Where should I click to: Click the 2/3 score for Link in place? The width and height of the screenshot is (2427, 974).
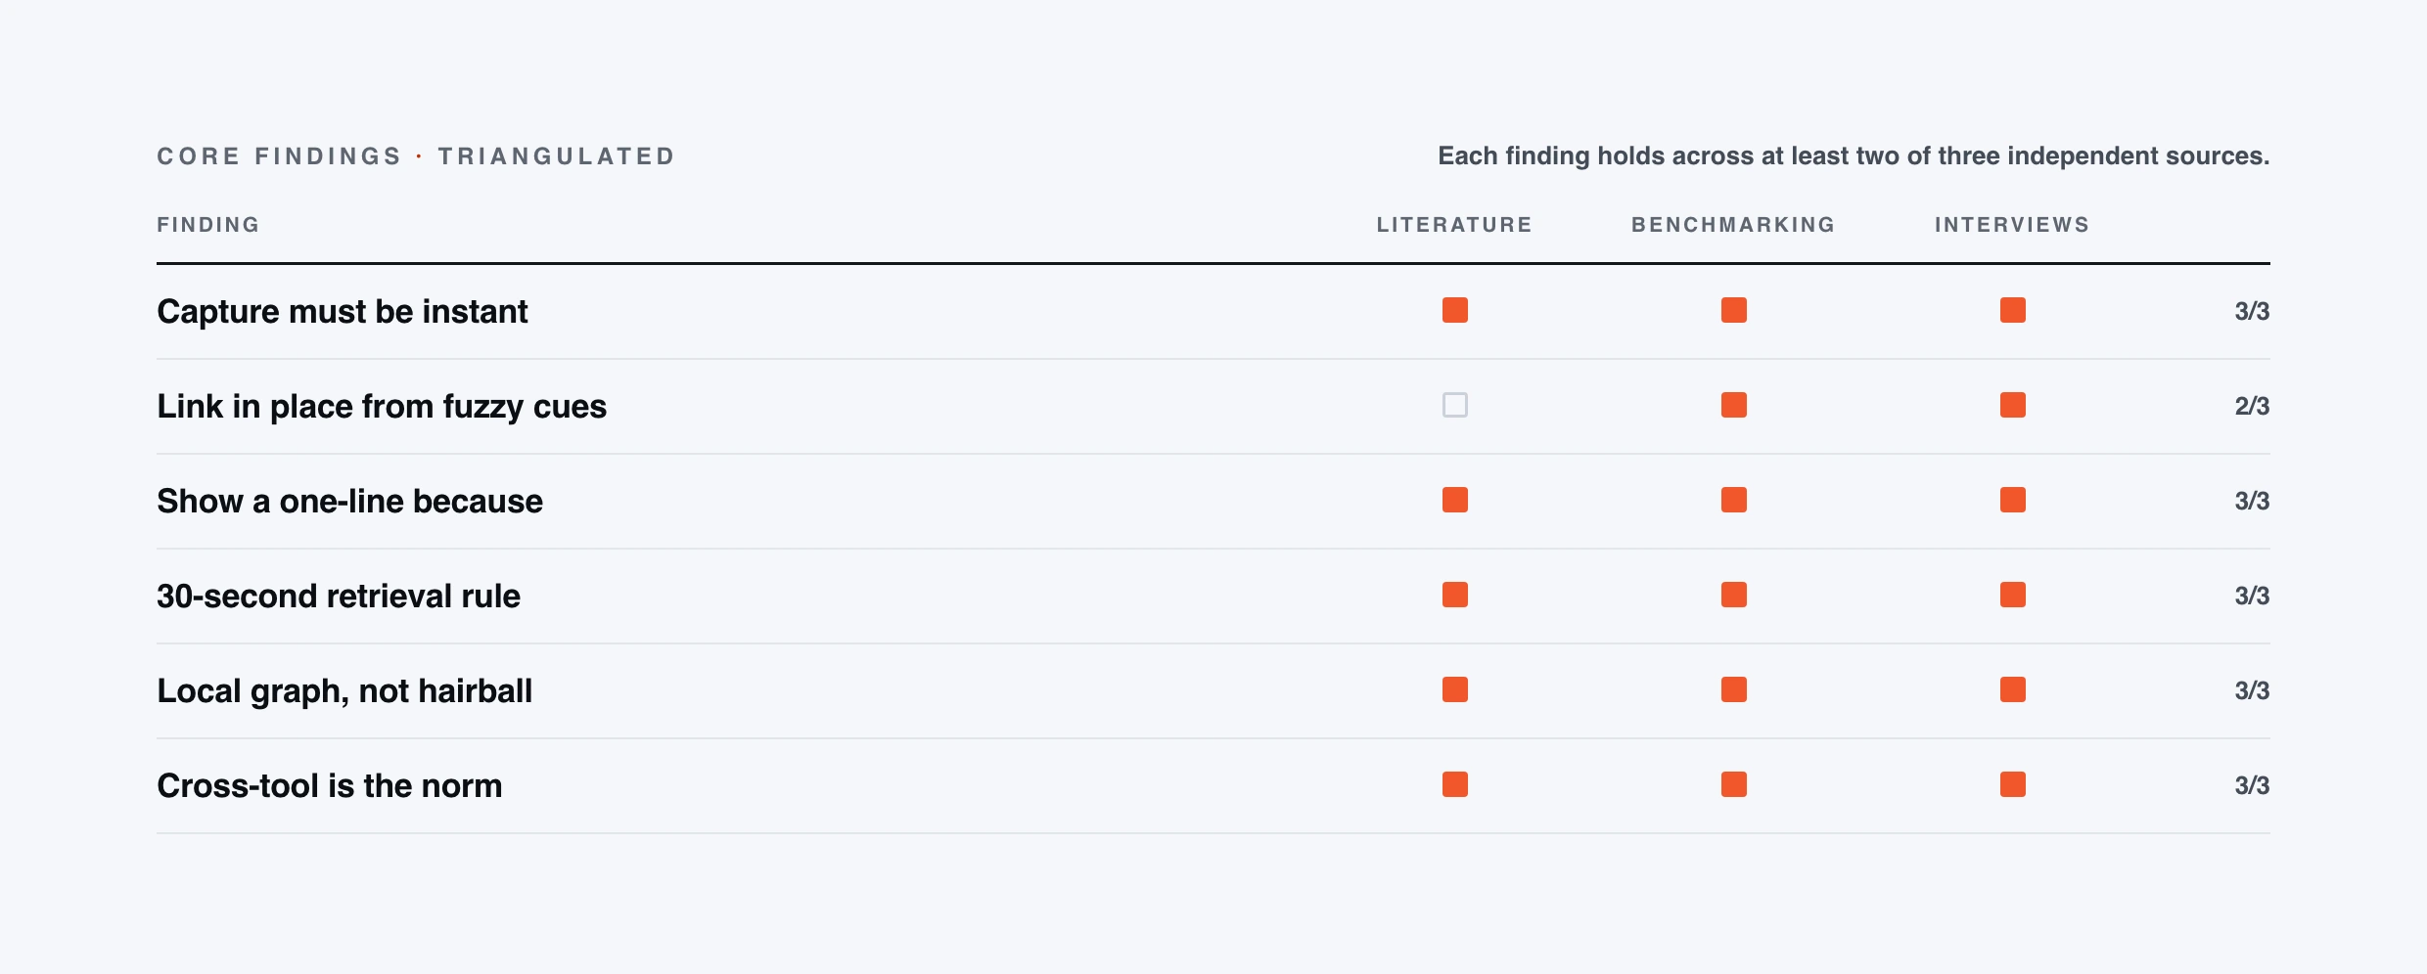click(x=2252, y=406)
